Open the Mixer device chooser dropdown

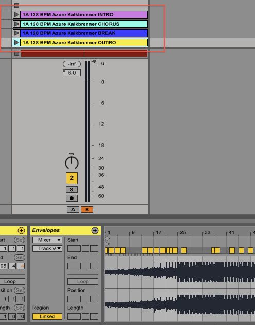point(47,240)
